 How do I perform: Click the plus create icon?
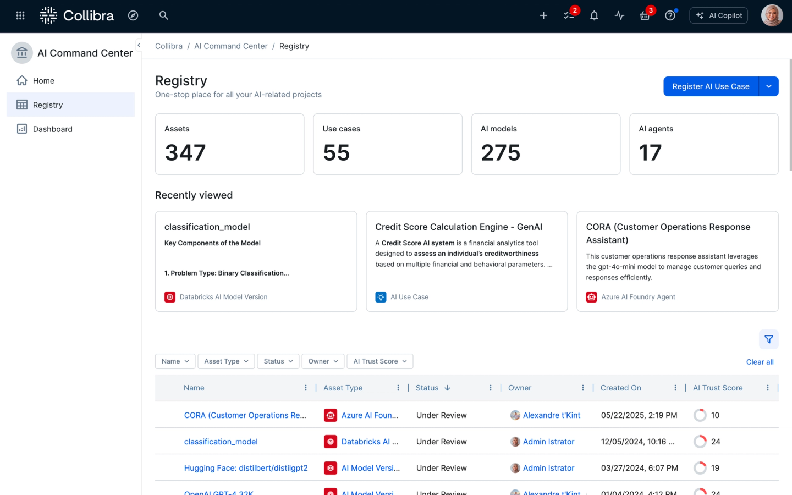click(x=543, y=15)
